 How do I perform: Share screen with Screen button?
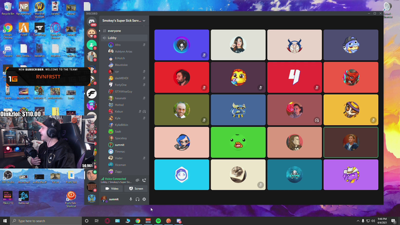point(136,189)
